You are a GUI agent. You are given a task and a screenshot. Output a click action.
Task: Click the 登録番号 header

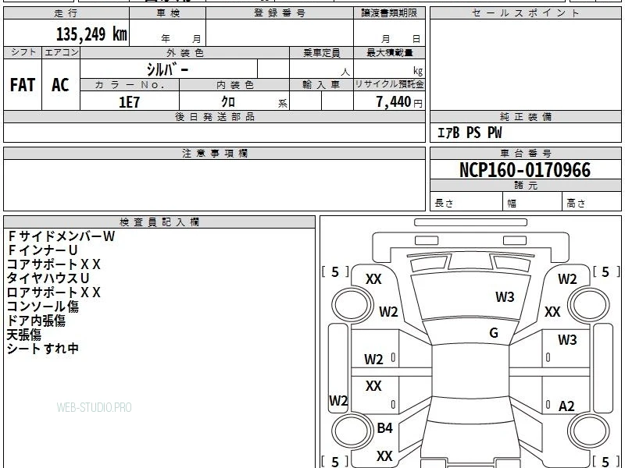point(280,13)
